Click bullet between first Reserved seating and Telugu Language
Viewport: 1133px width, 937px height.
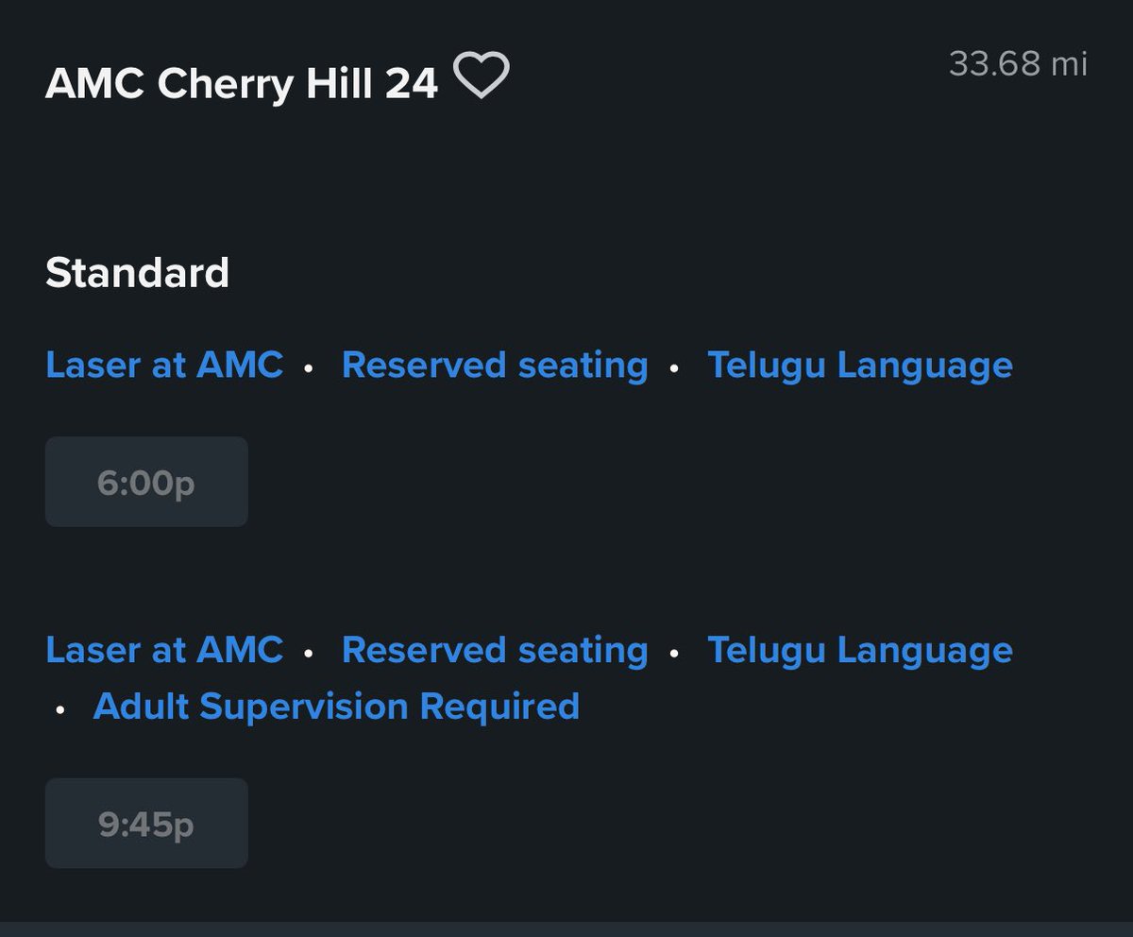pos(673,368)
